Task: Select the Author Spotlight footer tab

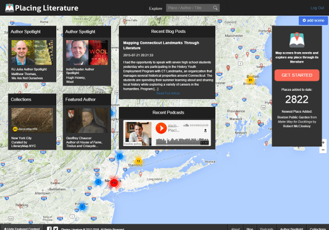Action: 291,228
